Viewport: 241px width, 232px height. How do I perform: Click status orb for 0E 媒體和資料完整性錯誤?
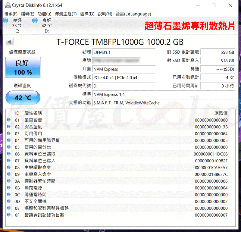pos(9,208)
